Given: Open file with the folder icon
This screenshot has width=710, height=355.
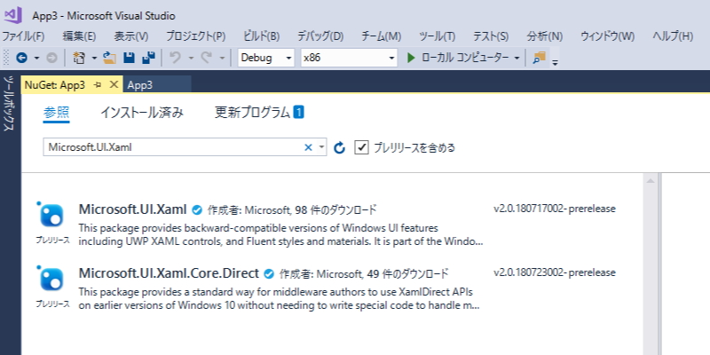Looking at the screenshot, I should coord(109,58).
